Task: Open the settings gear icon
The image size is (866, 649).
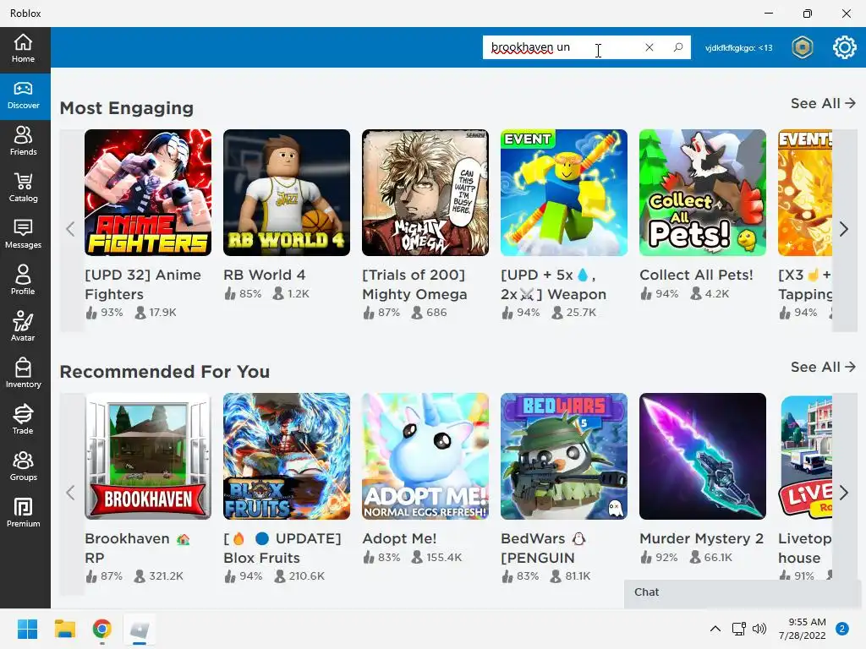Action: (845, 47)
